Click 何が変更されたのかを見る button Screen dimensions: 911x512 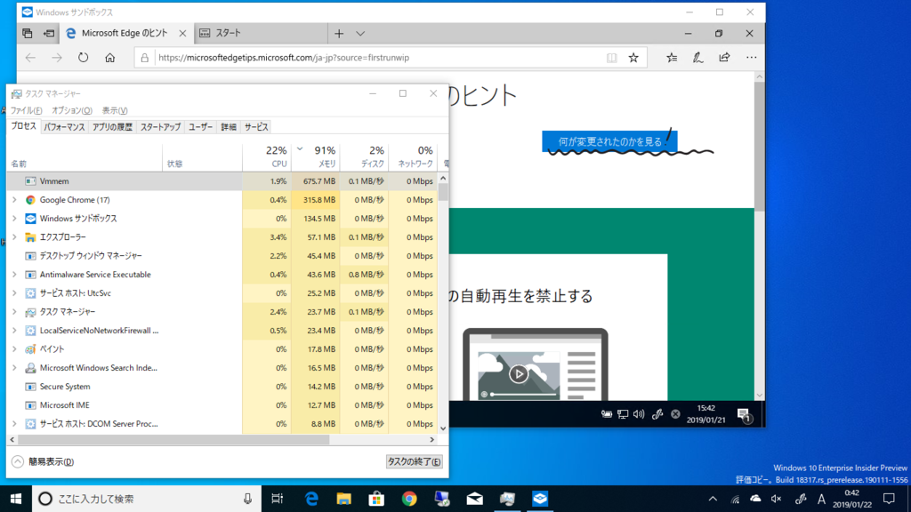pyautogui.click(x=609, y=141)
